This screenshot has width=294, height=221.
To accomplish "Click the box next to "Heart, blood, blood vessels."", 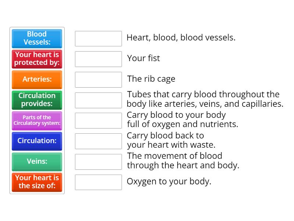I will pyautogui.click(x=98, y=38).
